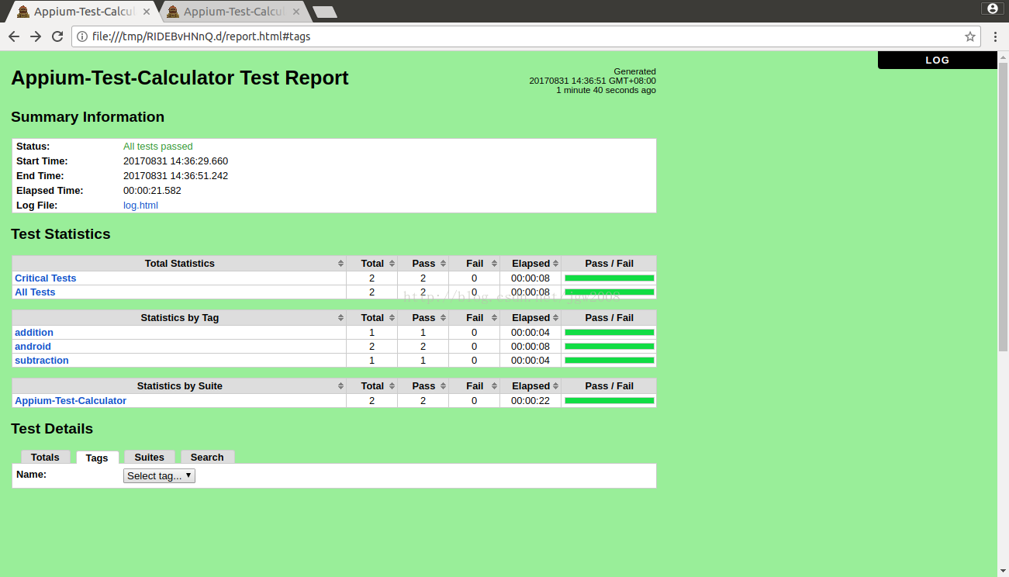
Task: Switch to Totals tab in Test Details
Action: pyautogui.click(x=45, y=458)
